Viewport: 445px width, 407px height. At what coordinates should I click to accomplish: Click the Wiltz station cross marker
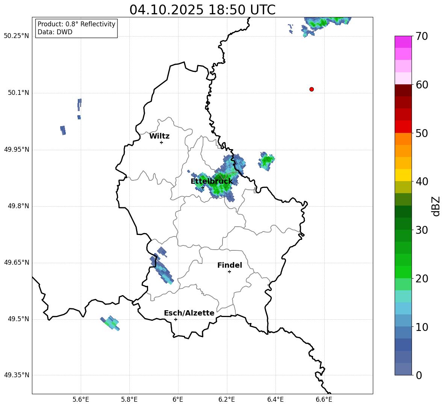tap(161, 142)
